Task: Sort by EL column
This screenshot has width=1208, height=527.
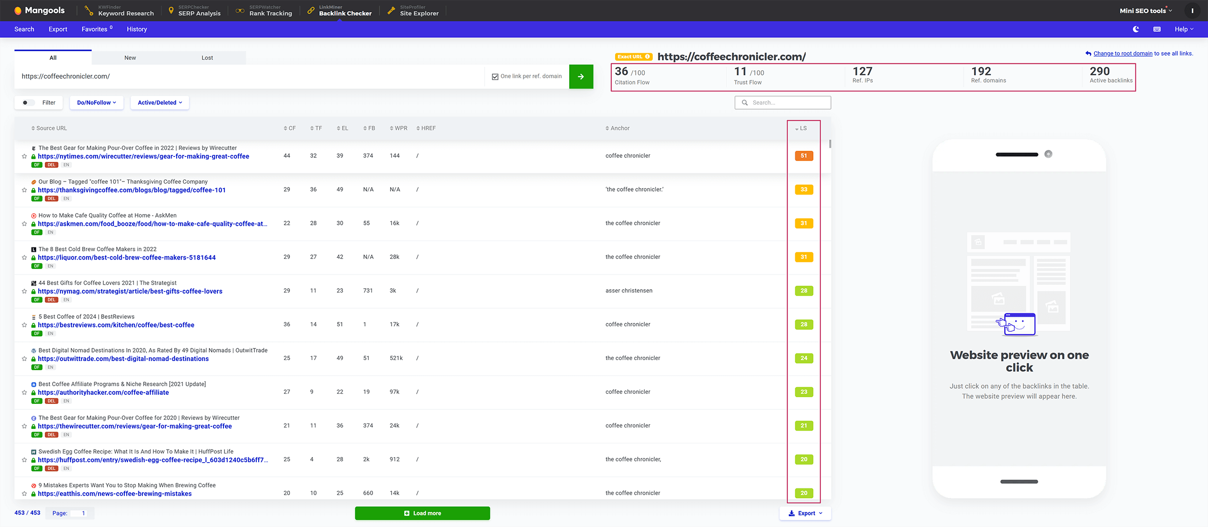Action: [x=342, y=128]
